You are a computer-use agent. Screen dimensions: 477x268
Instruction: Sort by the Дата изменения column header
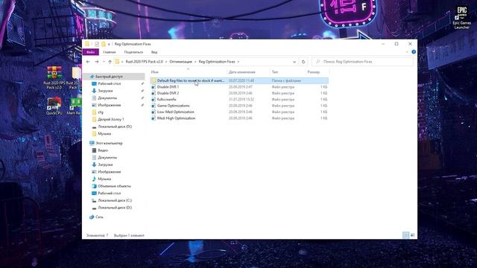tap(248, 72)
